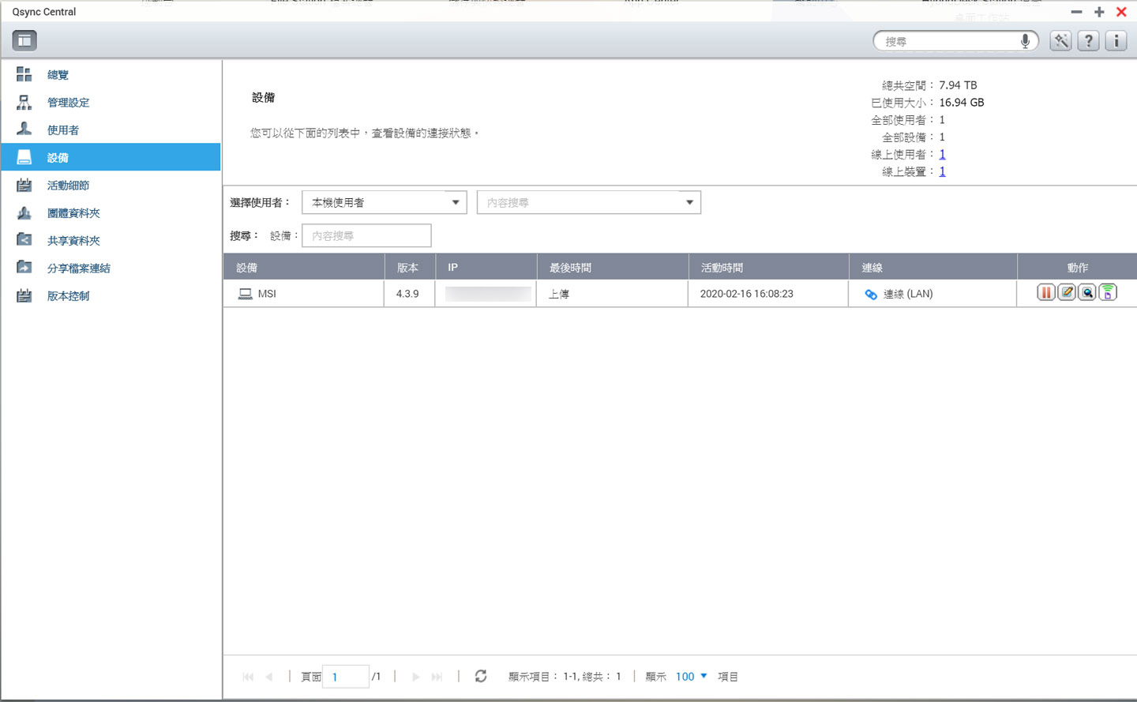Maximize the Qsync Central window
This screenshot has height=702, width=1137.
pyautogui.click(x=1099, y=12)
